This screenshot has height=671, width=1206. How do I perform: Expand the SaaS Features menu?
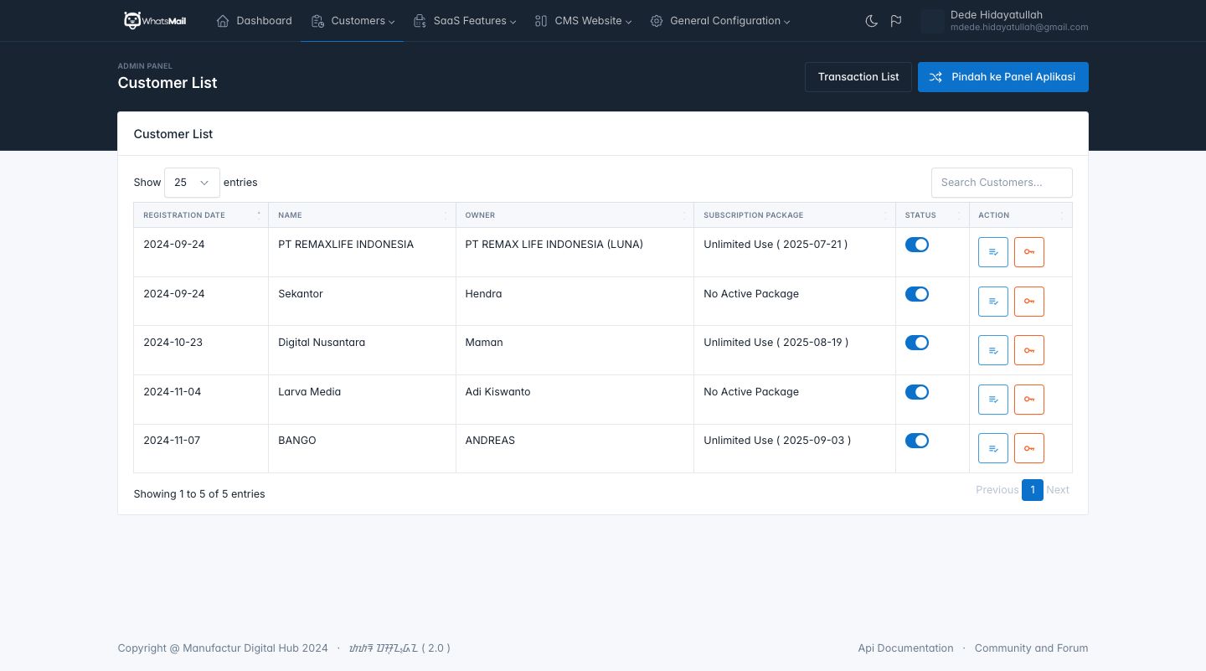(x=465, y=21)
